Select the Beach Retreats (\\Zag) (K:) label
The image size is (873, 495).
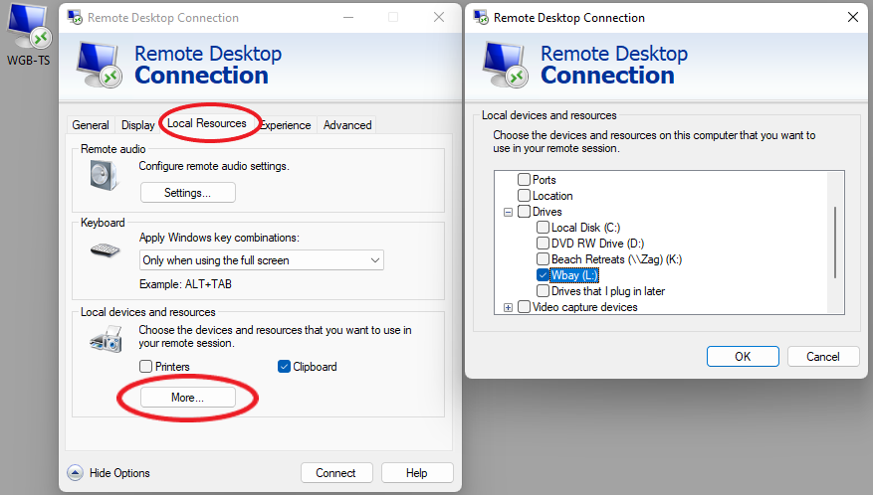(616, 259)
